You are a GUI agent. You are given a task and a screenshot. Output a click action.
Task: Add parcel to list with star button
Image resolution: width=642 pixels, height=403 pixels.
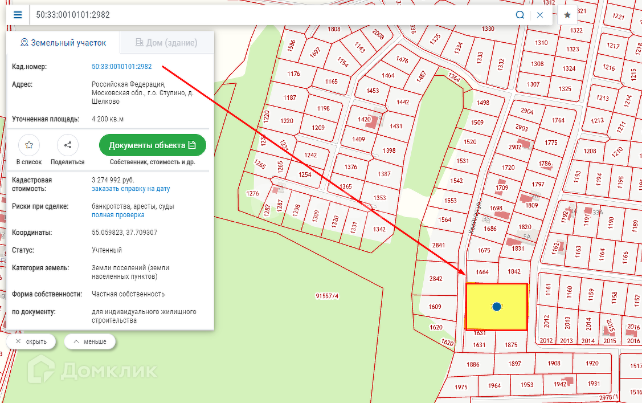click(29, 145)
